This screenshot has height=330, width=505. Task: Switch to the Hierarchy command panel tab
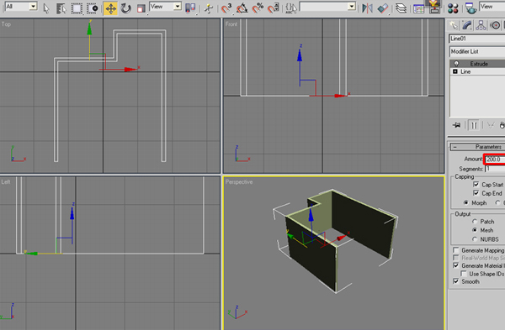481,25
